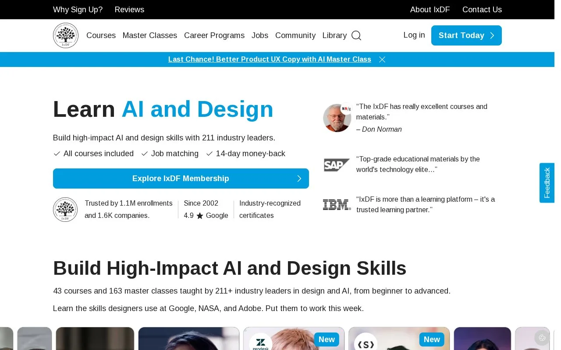Screen dimensions: 561x350
Task: Dismiss the Last Chance banner with X
Action: (382, 59)
